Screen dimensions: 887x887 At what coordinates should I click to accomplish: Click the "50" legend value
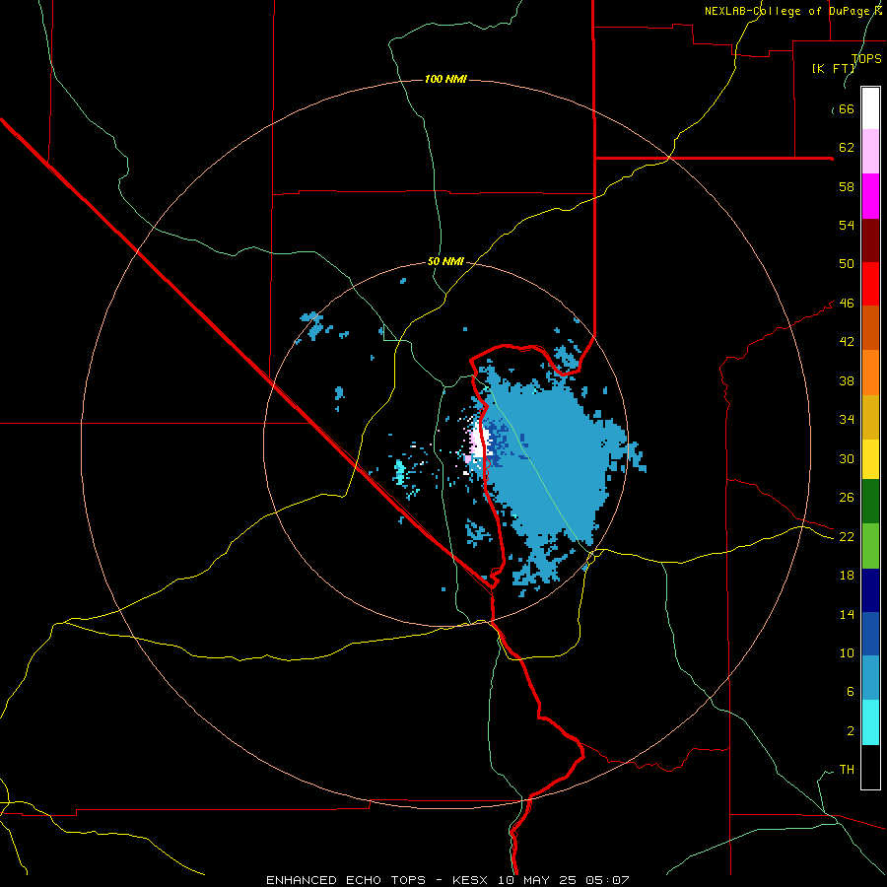[x=847, y=264]
